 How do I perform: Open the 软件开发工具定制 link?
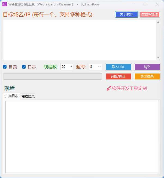tap(129, 88)
